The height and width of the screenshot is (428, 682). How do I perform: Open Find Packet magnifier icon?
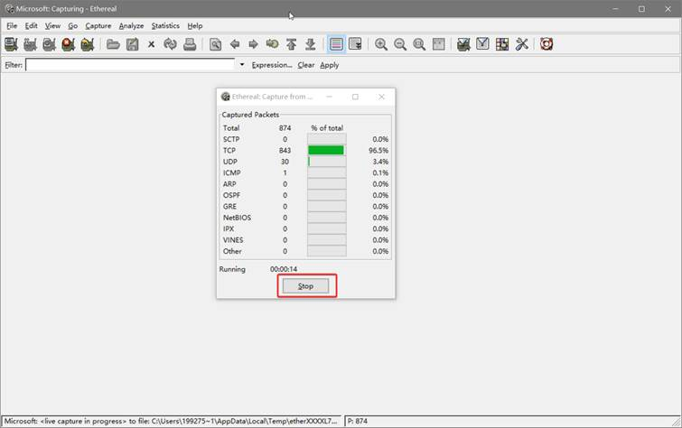point(215,44)
